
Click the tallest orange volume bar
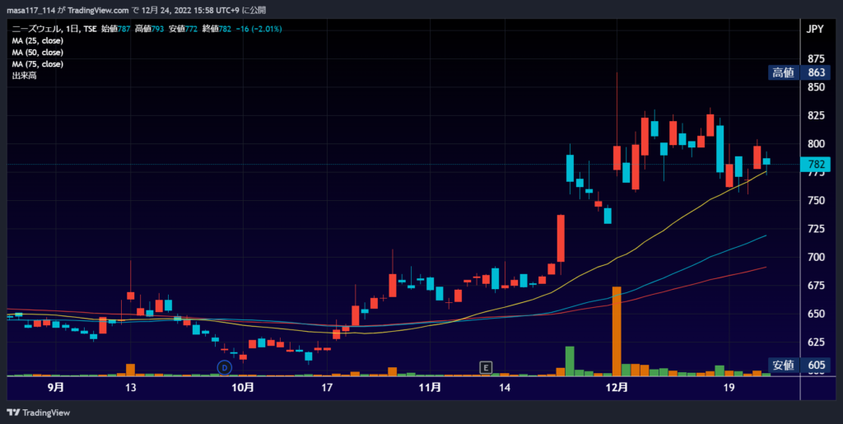pos(617,331)
